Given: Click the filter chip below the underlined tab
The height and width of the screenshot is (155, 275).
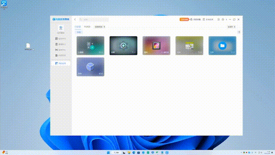Looking at the screenshot, I should (x=79, y=32).
